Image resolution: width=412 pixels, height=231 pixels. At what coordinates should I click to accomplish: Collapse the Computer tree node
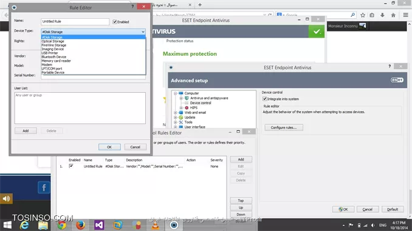175,93
